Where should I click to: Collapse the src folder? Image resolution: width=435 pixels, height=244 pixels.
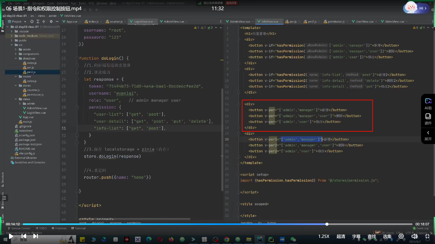(x=12, y=45)
